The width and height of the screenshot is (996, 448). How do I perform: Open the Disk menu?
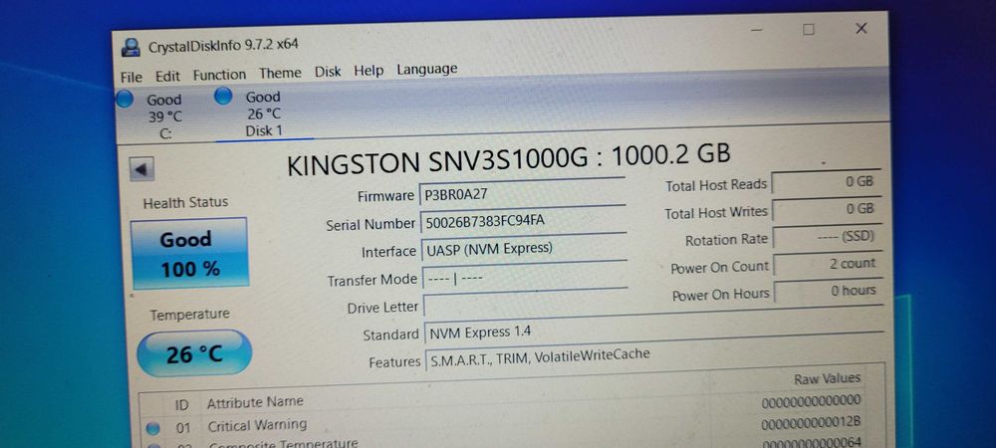click(328, 72)
